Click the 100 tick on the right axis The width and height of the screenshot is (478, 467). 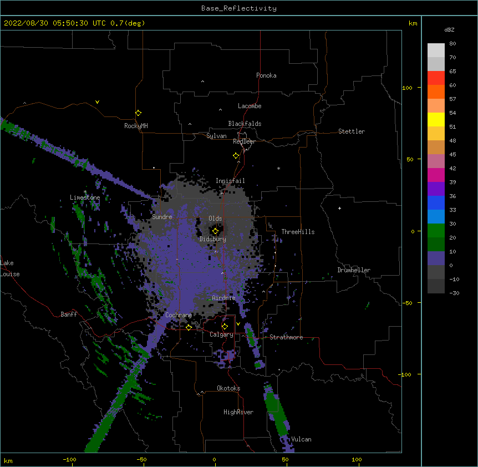click(x=407, y=88)
